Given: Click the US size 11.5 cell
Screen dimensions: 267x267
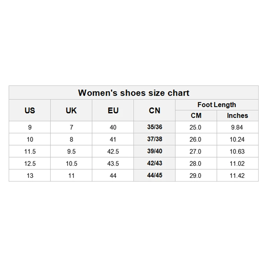Looking at the screenshot, I should click(30, 152).
